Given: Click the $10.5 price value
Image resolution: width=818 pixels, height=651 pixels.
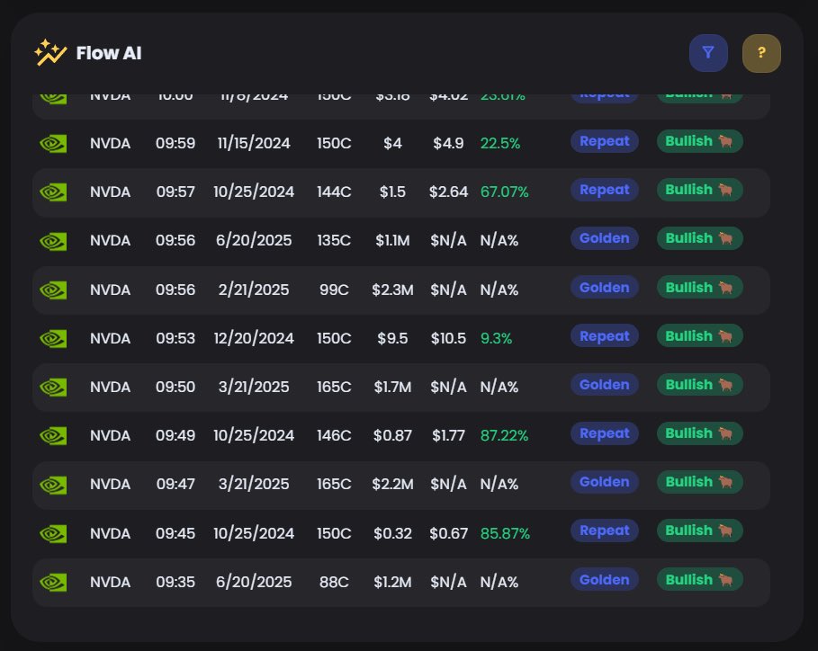Looking at the screenshot, I should pyautogui.click(x=448, y=338).
